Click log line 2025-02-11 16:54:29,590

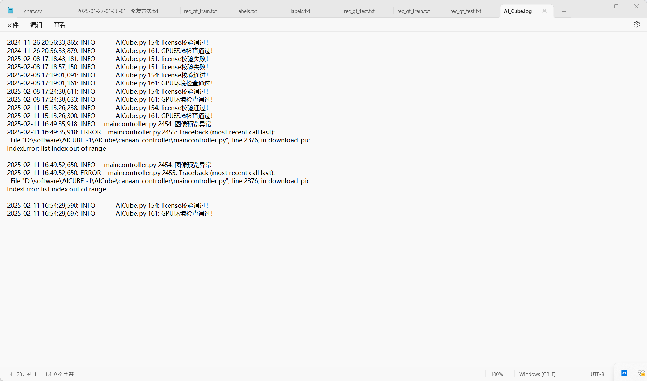tap(108, 205)
